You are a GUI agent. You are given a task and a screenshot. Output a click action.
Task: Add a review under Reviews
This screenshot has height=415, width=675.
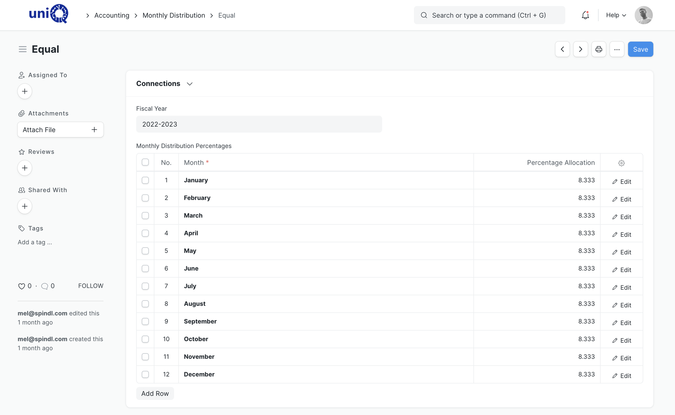tap(25, 168)
